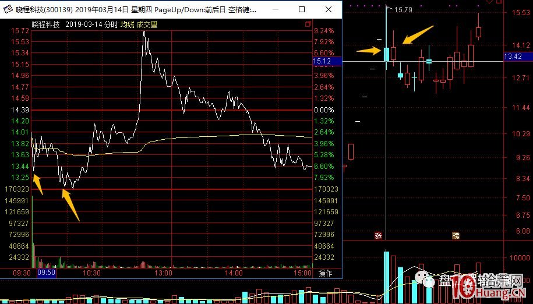Click the 12.71 label on daily chart axis
533x304 pixels.
click(x=521, y=78)
